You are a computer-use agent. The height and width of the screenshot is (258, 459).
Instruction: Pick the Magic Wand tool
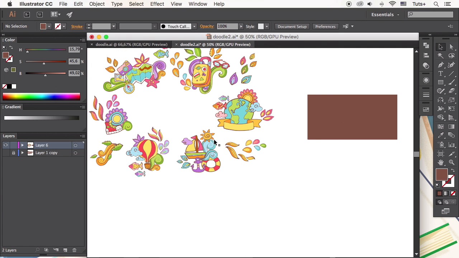(x=441, y=56)
